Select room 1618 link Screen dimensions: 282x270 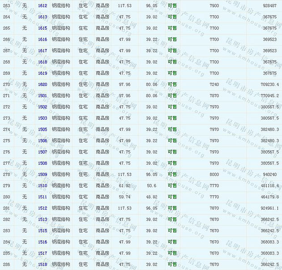tap(43, 62)
